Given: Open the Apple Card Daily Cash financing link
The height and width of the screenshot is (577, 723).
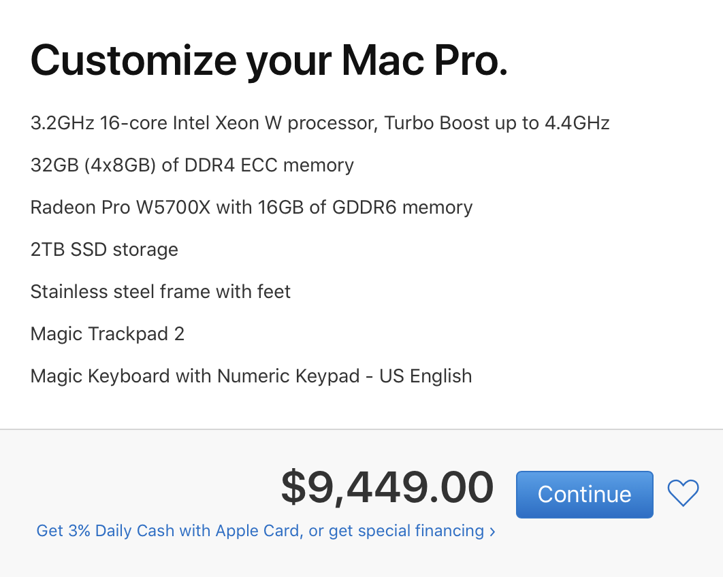Looking at the screenshot, I should (266, 531).
